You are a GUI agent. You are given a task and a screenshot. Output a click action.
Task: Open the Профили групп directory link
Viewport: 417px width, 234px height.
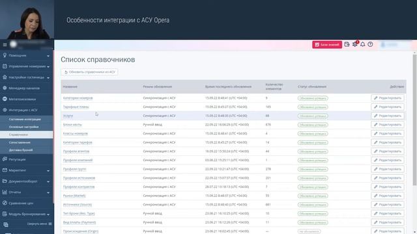click(x=74, y=169)
